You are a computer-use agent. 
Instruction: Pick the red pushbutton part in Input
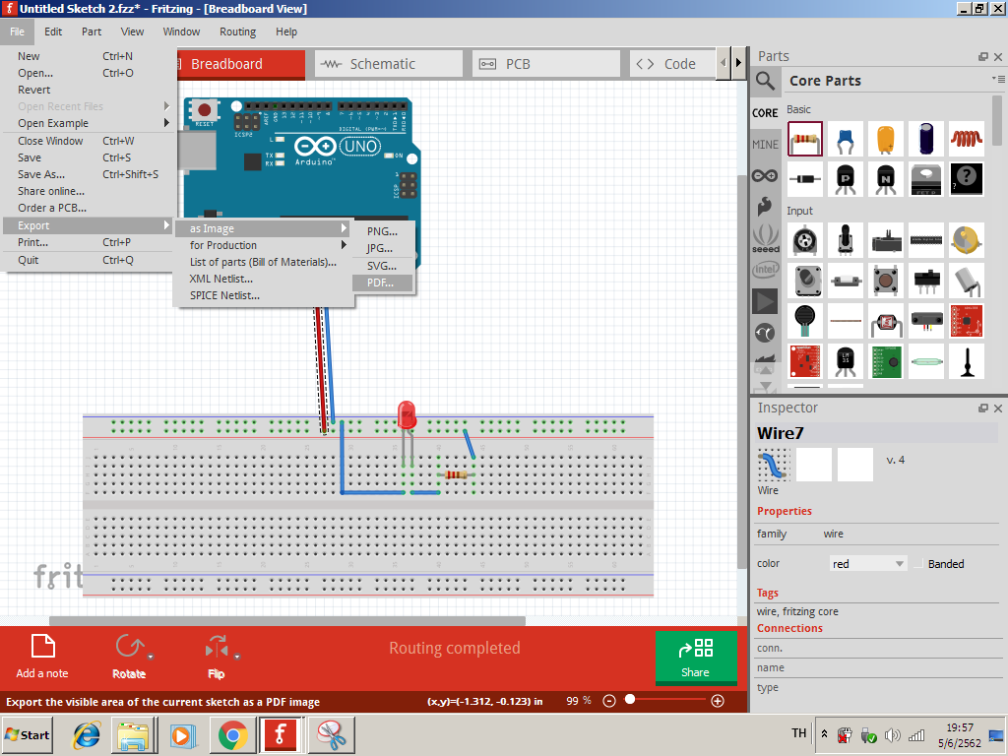pyautogui.click(x=885, y=281)
